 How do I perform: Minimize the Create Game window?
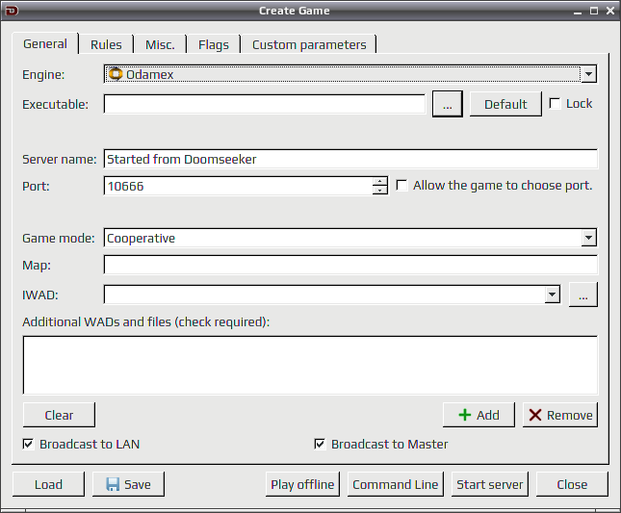click(x=578, y=12)
